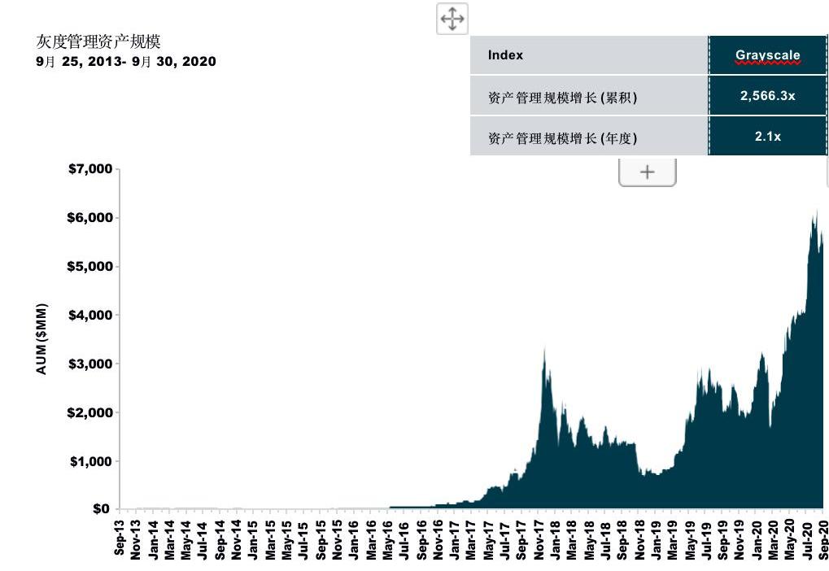Select the 资产管理规模增长 (年度) cell

click(589, 137)
